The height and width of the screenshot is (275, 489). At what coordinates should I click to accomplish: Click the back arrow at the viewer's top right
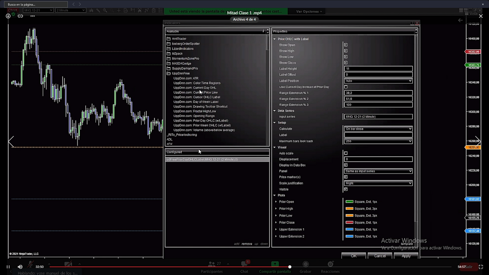click(460, 20)
